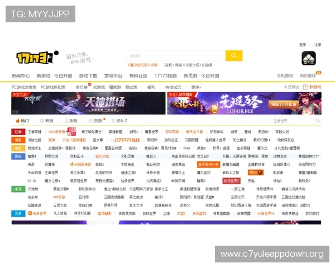Open the 天龙八部荣耀版 荒诞万圣 banner
Screen dimensions: 335x268
coord(245,103)
